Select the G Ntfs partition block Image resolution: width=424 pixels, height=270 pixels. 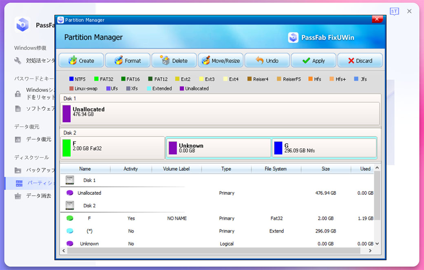[324, 148]
